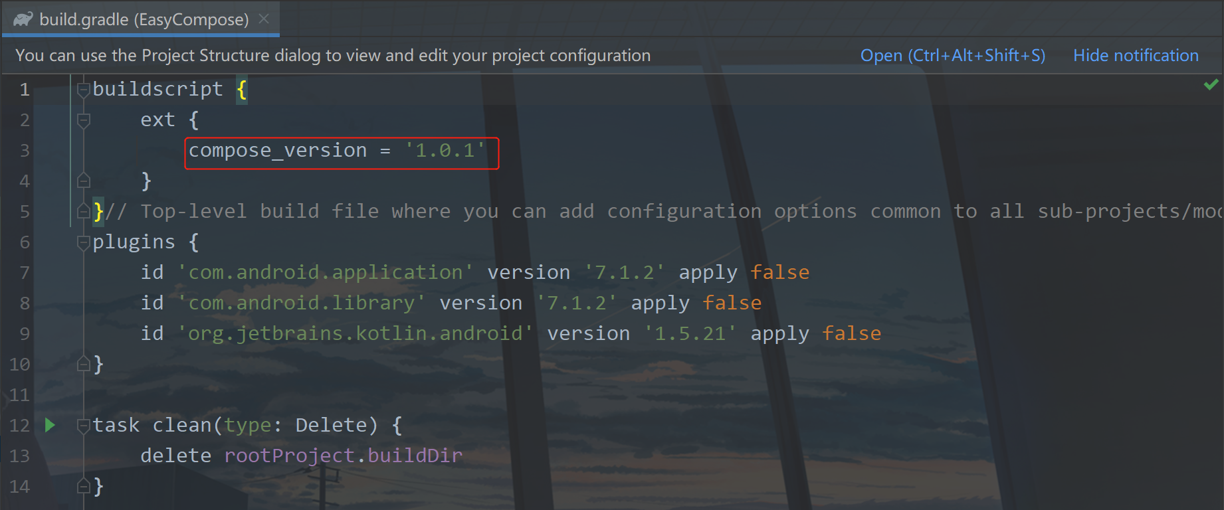Click the '1.5.21' Kotlin version string
Viewport: 1224px width, 510px height.
(x=690, y=334)
